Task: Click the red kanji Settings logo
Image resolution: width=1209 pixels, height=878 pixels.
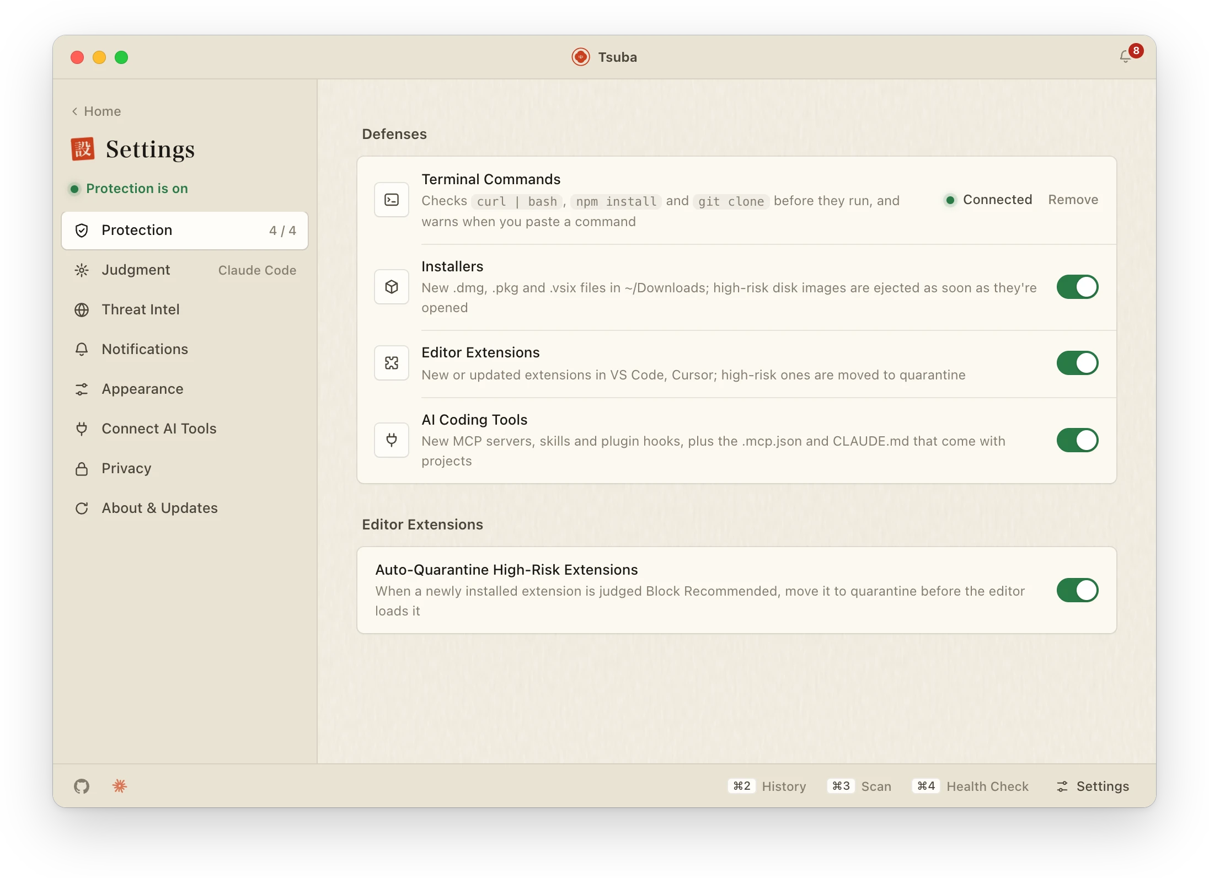Action: [83, 149]
